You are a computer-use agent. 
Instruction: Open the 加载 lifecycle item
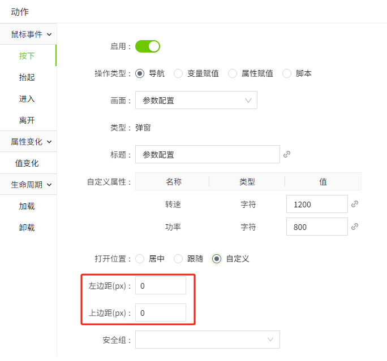[27, 206]
